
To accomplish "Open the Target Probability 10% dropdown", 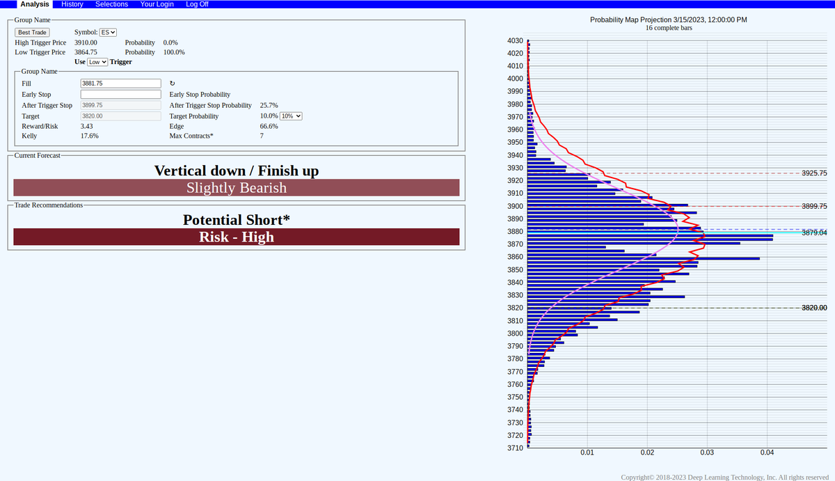I will 291,116.
